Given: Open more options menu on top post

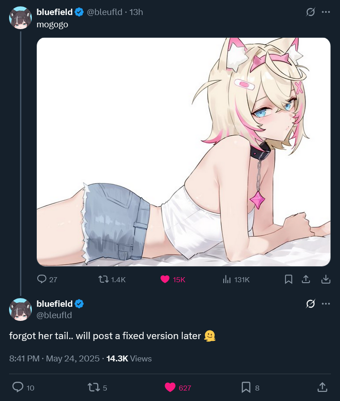Looking at the screenshot, I should [x=325, y=12].
